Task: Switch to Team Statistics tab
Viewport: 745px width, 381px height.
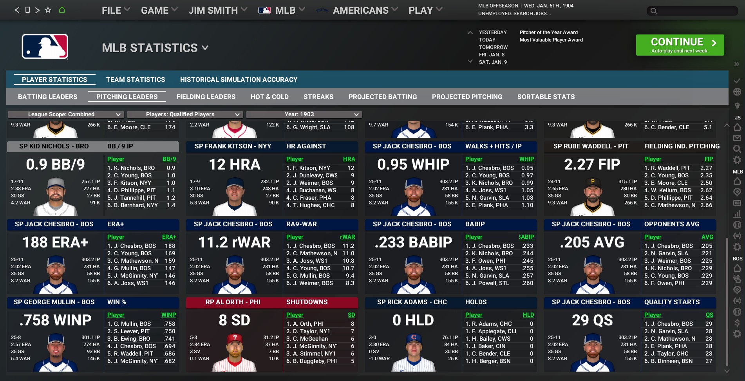Action: pyautogui.click(x=136, y=79)
